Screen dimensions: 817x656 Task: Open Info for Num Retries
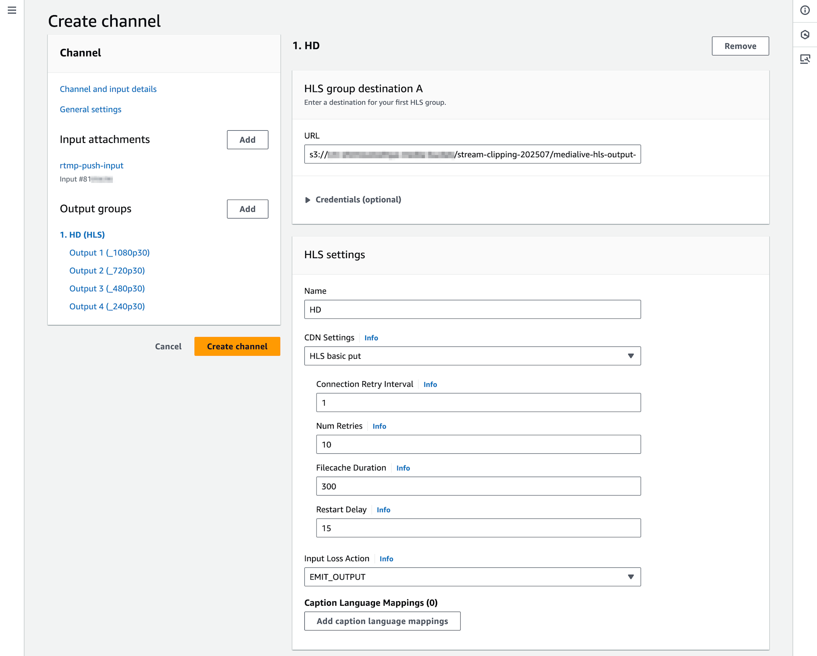379,426
